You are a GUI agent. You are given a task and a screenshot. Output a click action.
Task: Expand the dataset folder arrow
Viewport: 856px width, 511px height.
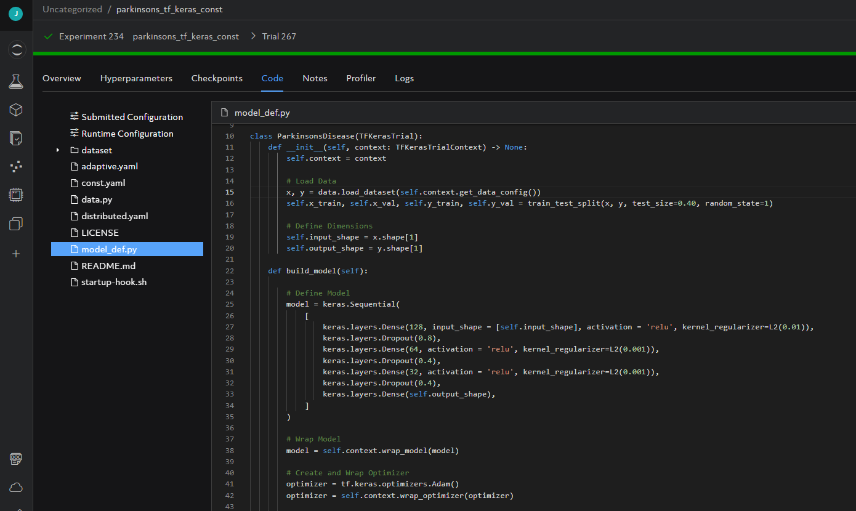(58, 150)
